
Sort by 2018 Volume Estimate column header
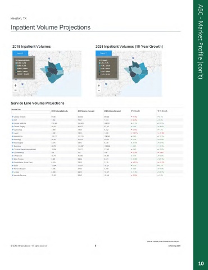60,111
